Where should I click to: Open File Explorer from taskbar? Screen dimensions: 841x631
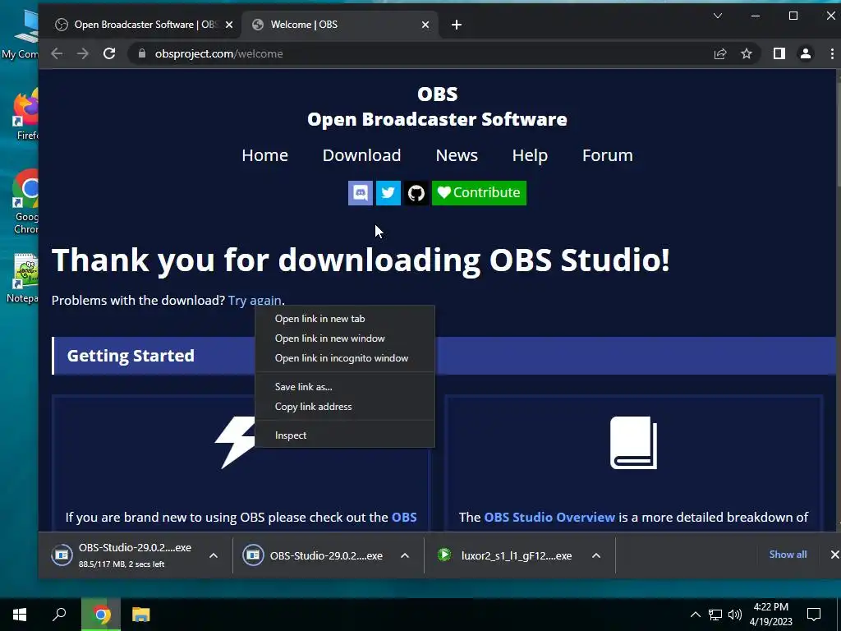click(141, 615)
